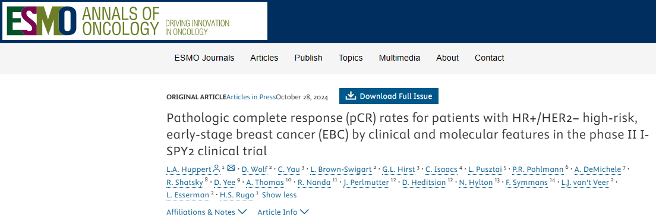
Task: Click the envelope email icon after Huppert
Action: pos(231,168)
